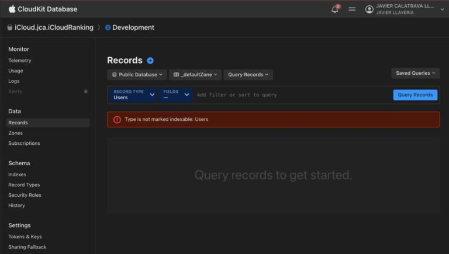
Task: Open the Public Database dropdown
Action: click(137, 75)
